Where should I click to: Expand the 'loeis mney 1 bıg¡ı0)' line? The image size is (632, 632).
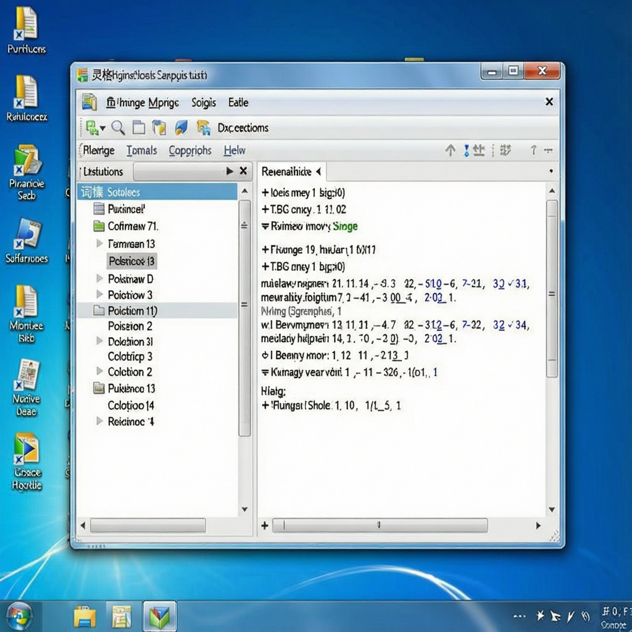tap(265, 193)
